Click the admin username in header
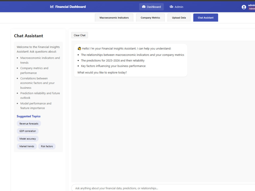 click(x=251, y=5)
